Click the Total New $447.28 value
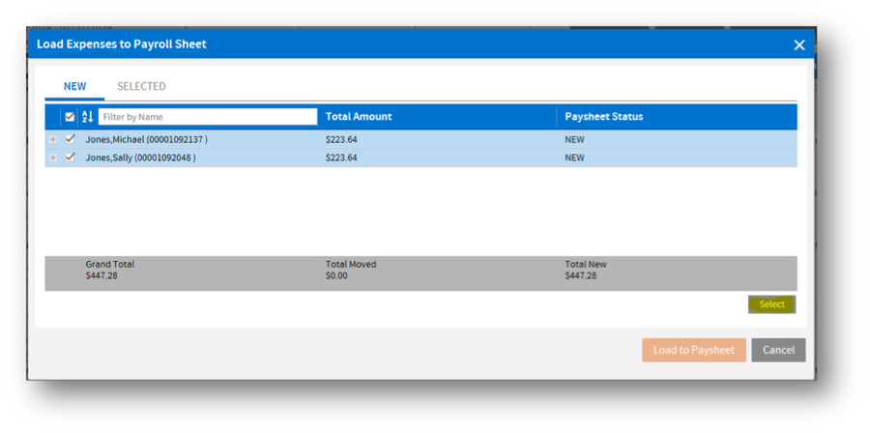This screenshot has width=870, height=433. 580,275
